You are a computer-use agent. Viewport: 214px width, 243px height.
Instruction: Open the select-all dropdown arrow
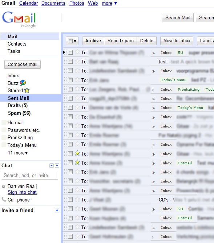[x=75, y=41]
